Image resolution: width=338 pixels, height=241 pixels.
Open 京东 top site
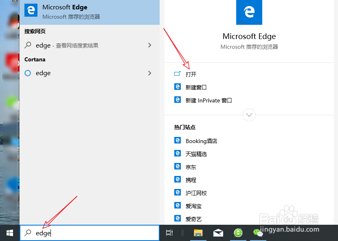tap(191, 167)
